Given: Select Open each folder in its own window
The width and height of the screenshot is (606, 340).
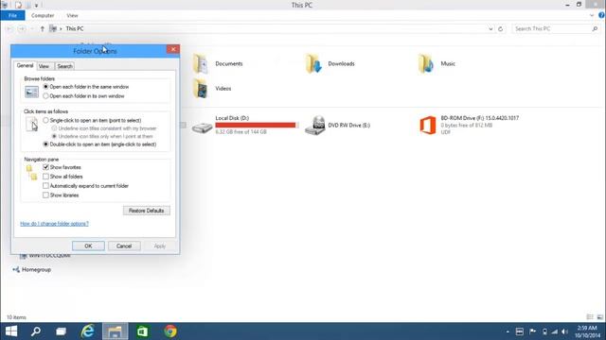Looking at the screenshot, I should coord(45,96).
